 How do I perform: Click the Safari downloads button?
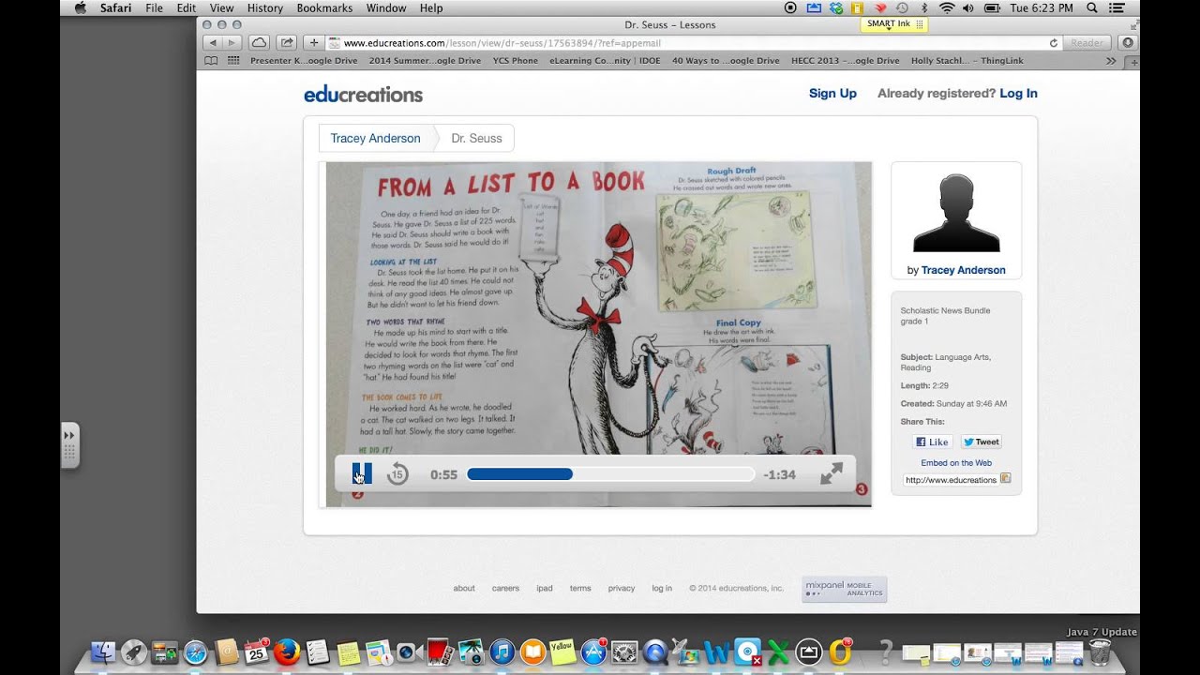click(x=1128, y=43)
